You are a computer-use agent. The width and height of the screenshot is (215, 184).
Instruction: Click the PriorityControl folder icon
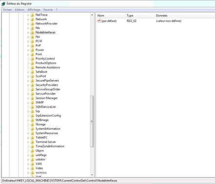32,58
